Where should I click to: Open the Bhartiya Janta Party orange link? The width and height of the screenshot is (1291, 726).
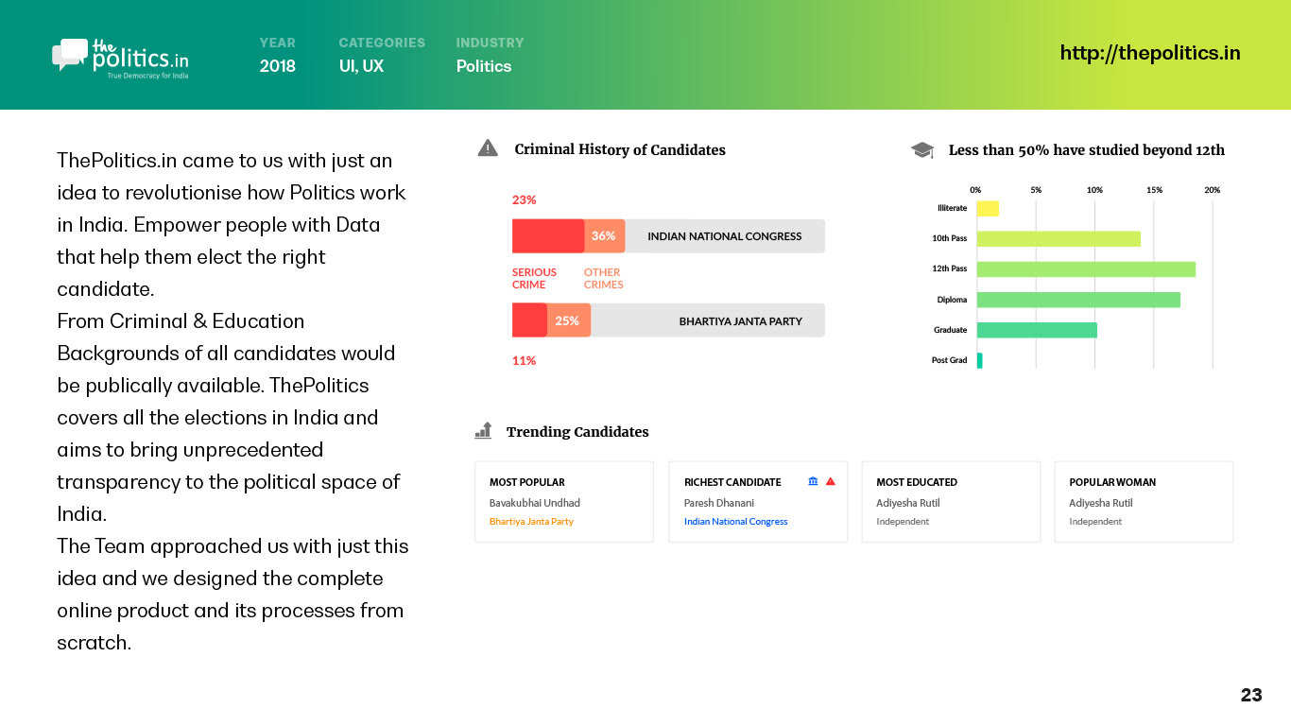point(531,522)
